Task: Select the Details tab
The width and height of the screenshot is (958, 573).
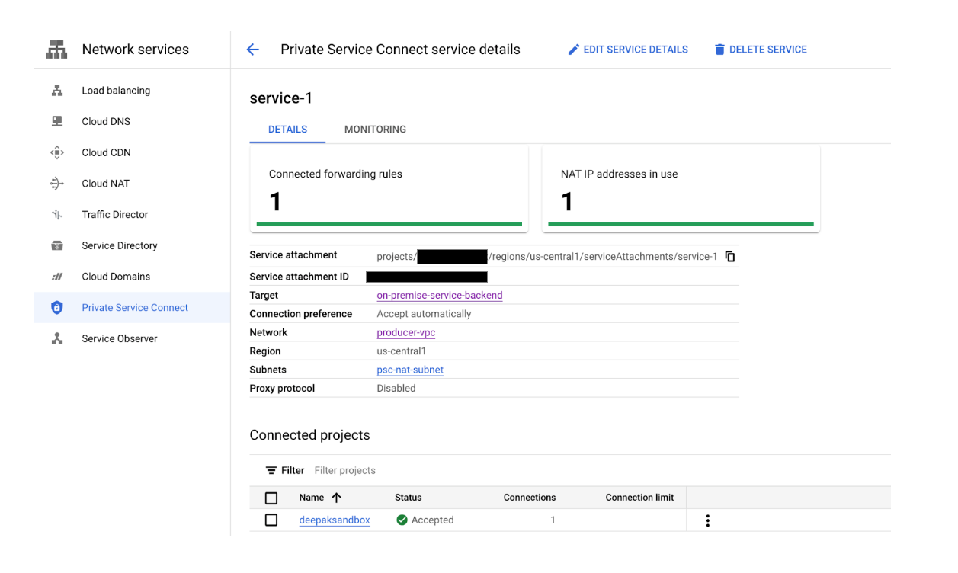Action: [x=287, y=130]
